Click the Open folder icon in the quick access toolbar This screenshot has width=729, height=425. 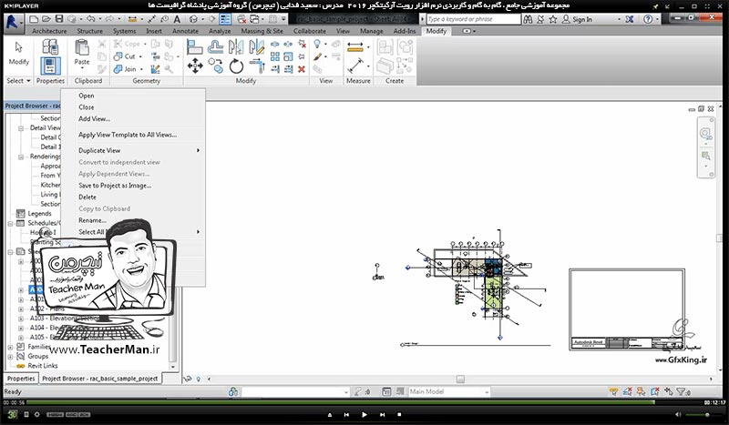tap(46, 19)
